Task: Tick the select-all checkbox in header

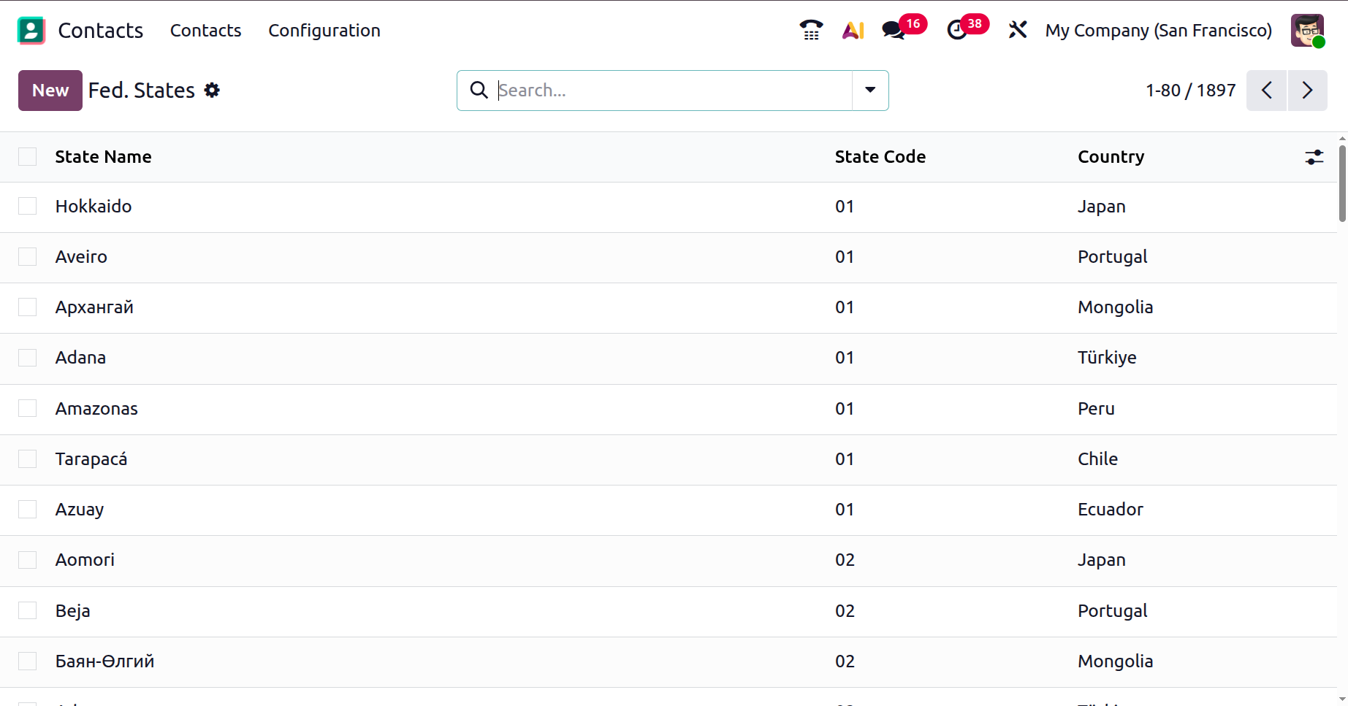Action: [28, 157]
